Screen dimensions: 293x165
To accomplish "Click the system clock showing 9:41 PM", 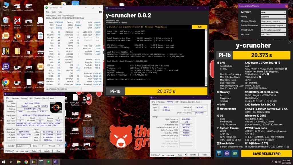I will [287, 161].
